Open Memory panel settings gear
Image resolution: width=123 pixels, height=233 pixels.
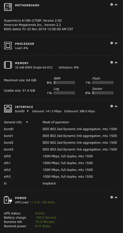111,62
